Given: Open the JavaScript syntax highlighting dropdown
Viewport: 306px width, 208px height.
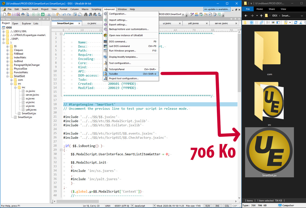Looking at the screenshot, I should click(x=155, y=205).
